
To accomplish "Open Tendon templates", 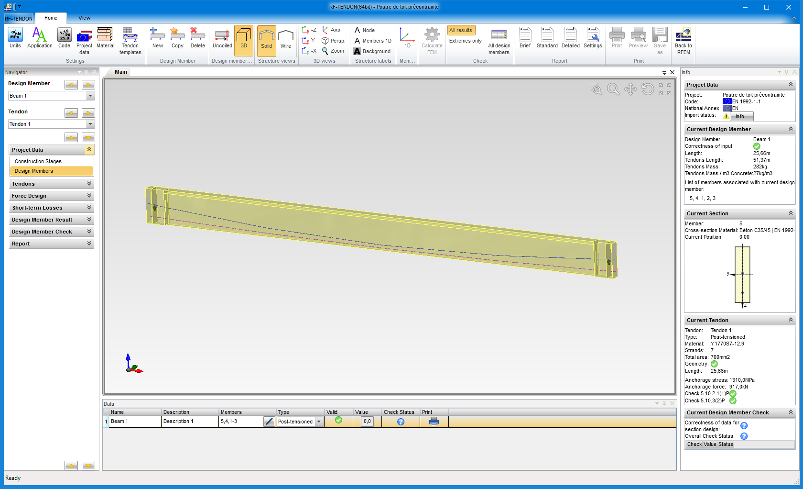I will [x=130, y=41].
